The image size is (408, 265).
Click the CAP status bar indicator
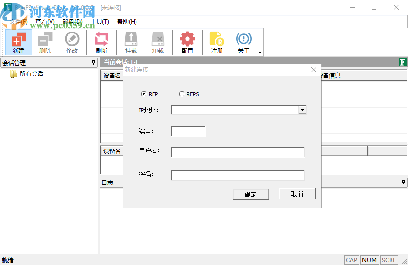click(x=352, y=260)
